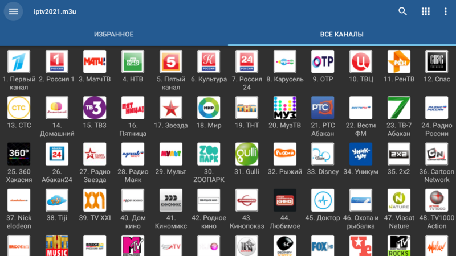The image size is (456, 256).
Task: Select the Абакан24 channel icon
Action: [56, 154]
